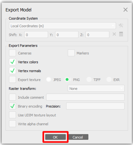Select the EXR texture format
This screenshot has width=133, height=145.
tap(109, 80)
